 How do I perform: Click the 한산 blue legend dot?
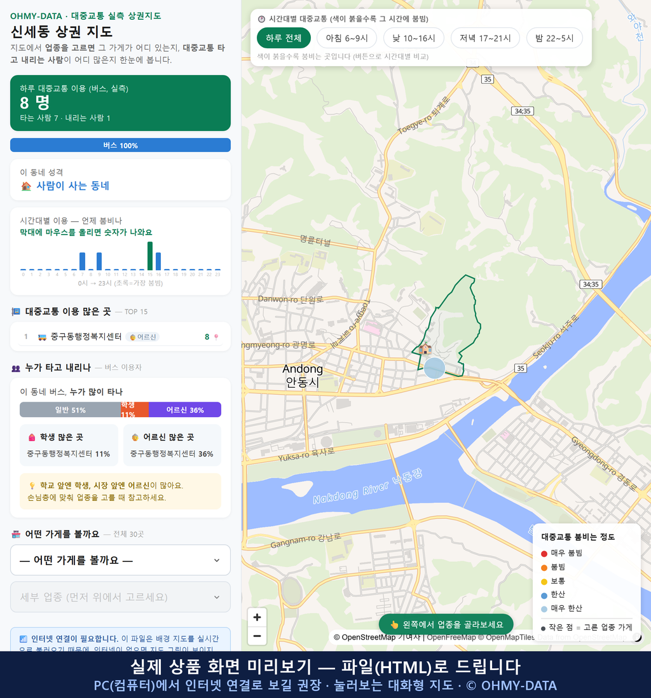(544, 595)
